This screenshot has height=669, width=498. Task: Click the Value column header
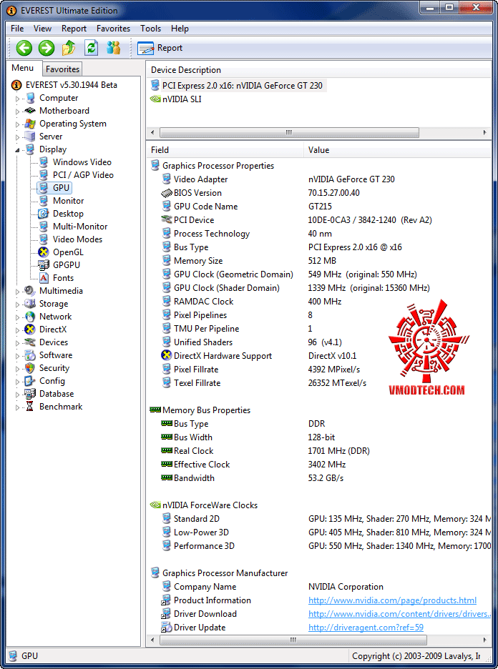397,150
